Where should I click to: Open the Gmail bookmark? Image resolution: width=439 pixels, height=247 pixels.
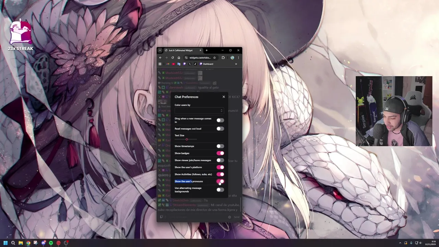pyautogui.click(x=168, y=64)
